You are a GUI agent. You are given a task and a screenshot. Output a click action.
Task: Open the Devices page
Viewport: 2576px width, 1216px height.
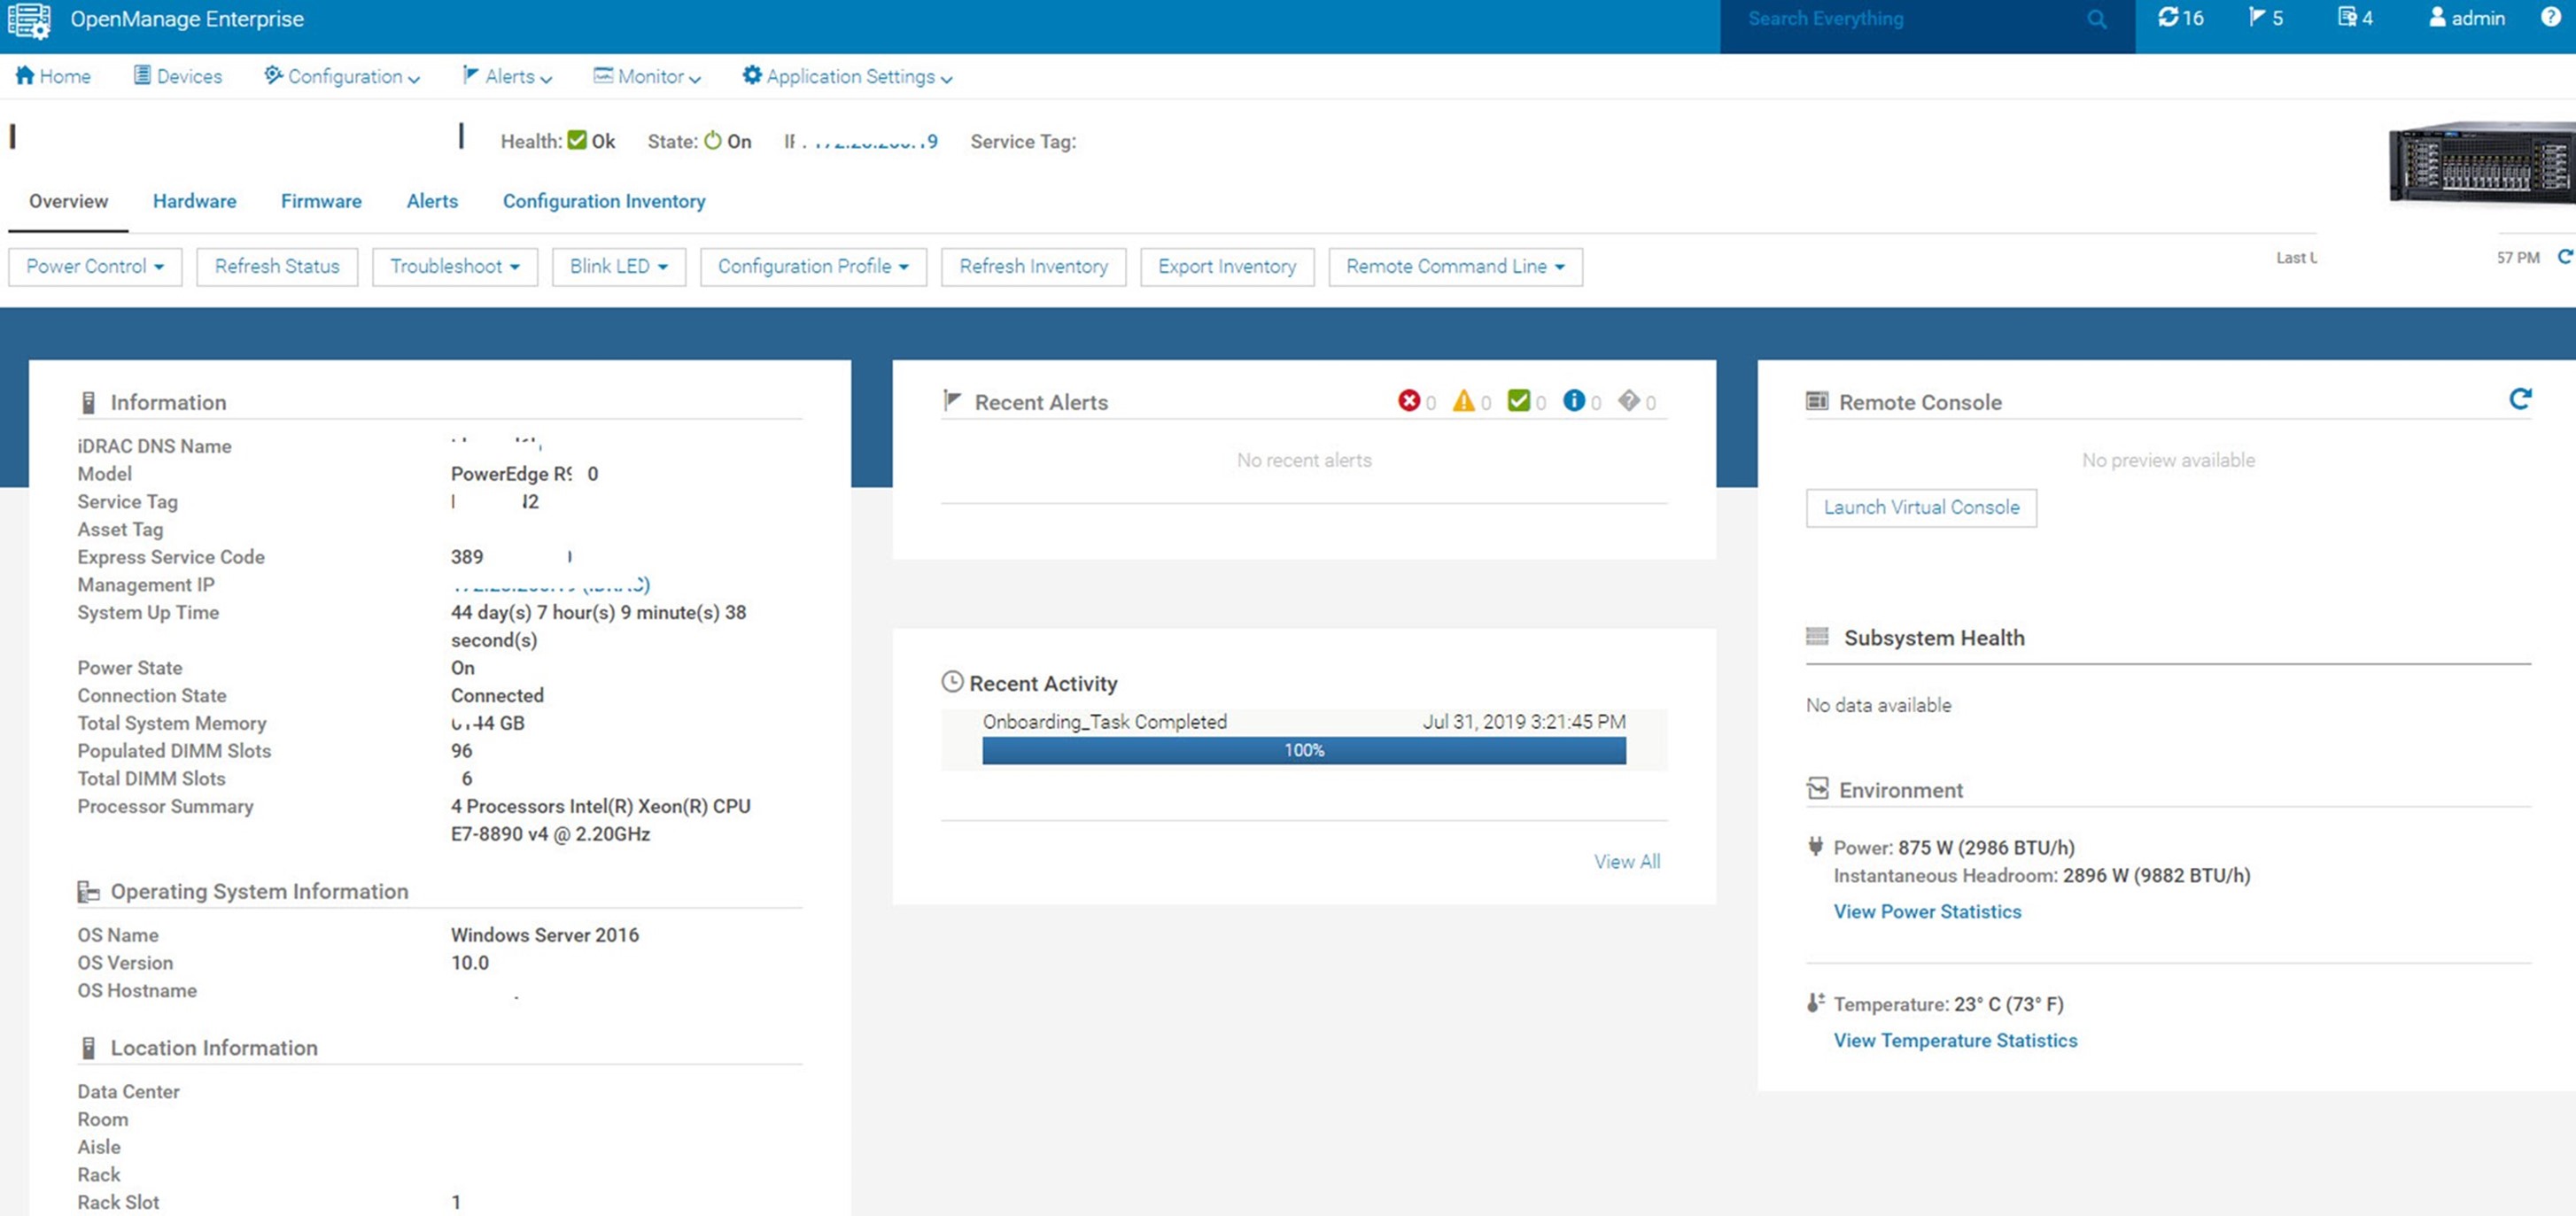[178, 76]
